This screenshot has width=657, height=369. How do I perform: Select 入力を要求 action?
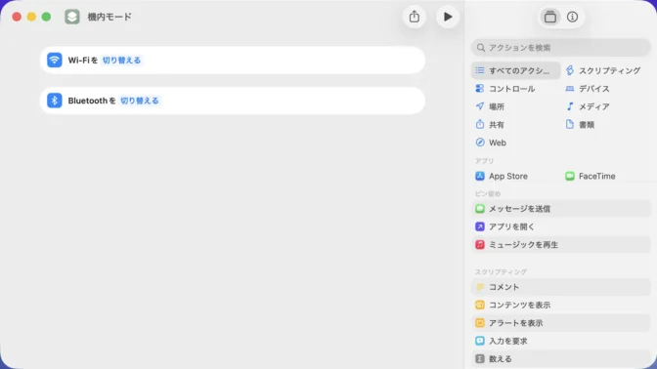point(561,341)
